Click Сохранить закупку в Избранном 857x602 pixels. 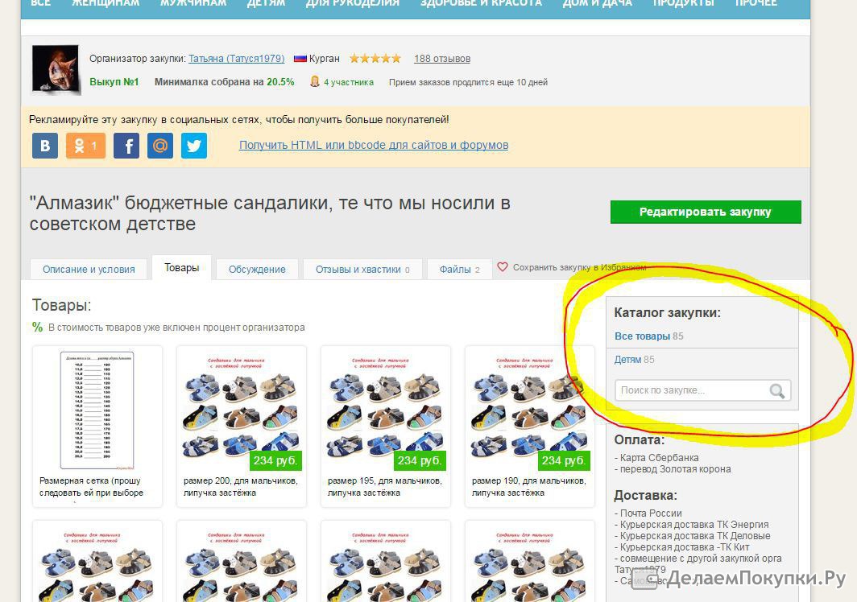(579, 267)
